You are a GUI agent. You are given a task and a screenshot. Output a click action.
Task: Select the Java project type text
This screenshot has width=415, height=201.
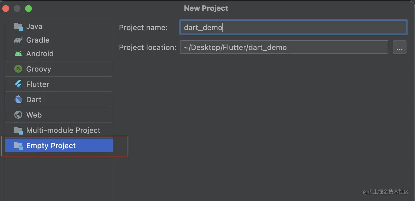pyautogui.click(x=34, y=27)
